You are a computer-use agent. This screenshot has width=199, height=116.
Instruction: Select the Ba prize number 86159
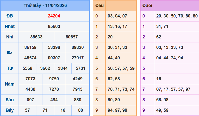(30, 47)
